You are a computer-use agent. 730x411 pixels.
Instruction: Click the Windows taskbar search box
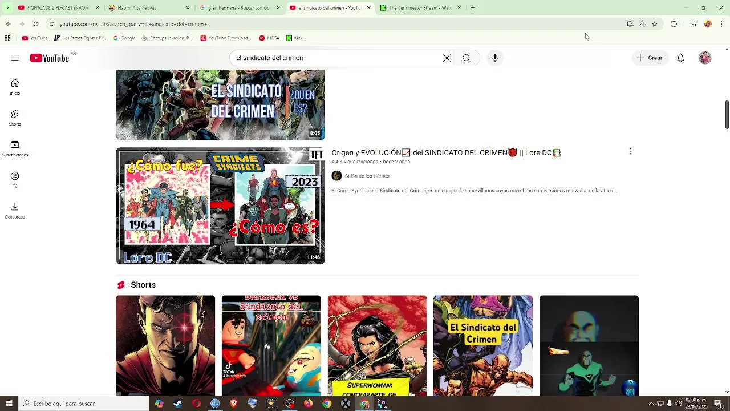[x=84, y=404]
